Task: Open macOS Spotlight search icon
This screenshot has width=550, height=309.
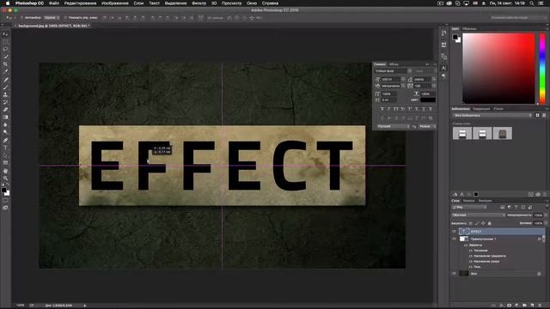Action: (532, 3)
